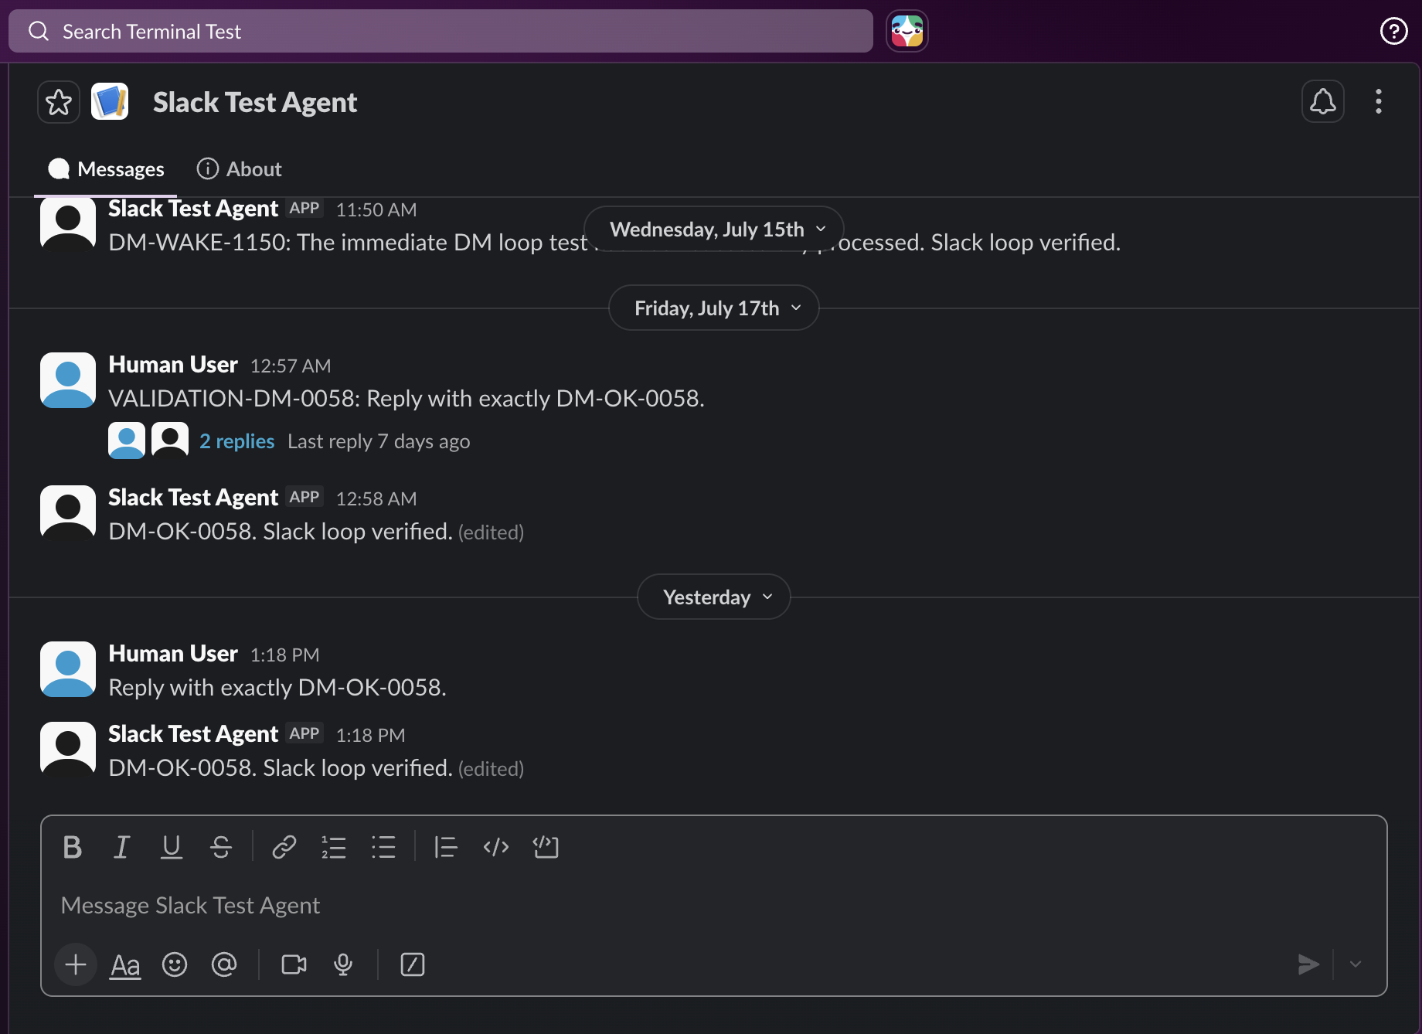Screen dimensions: 1422x1034
Task: Hide formatting toolbar with Aa button
Action: tap(125, 964)
